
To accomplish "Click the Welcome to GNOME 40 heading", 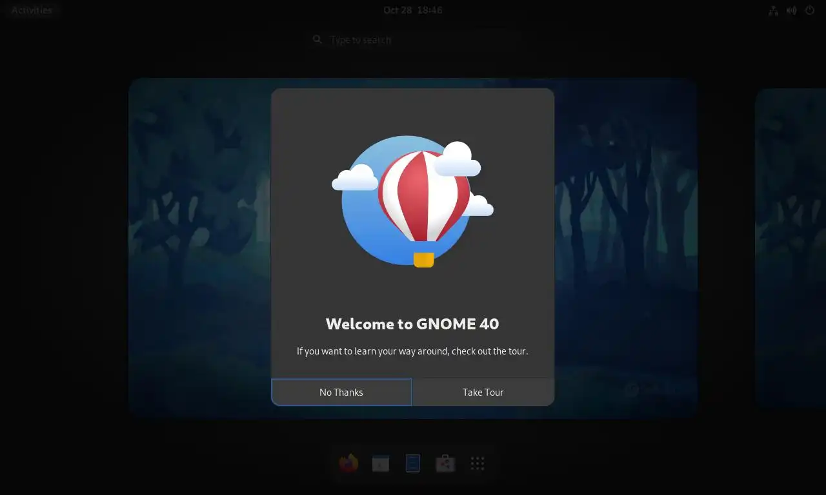I will click(x=412, y=324).
